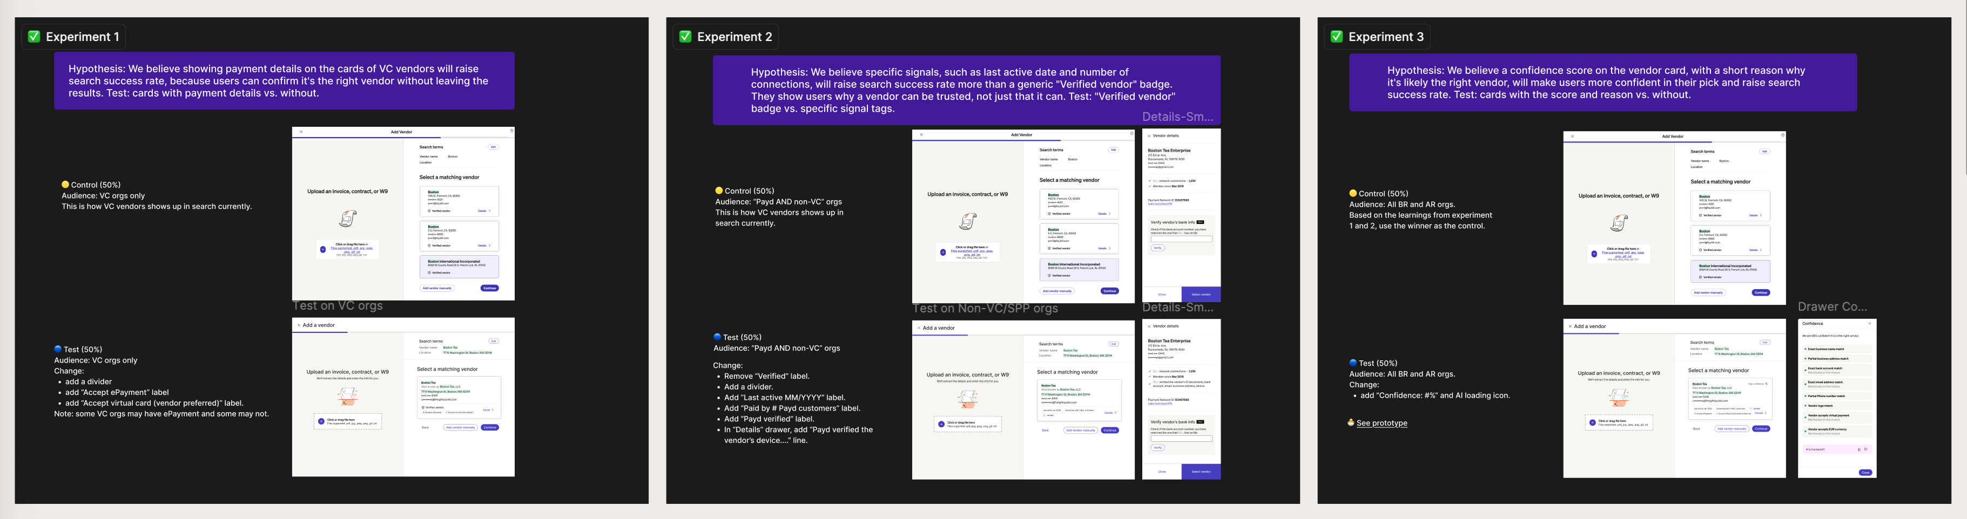The width and height of the screenshot is (1967, 519).
Task: Select the Details-Sm... label beside Experiment 2 hypothesis
Action: coord(1177,117)
